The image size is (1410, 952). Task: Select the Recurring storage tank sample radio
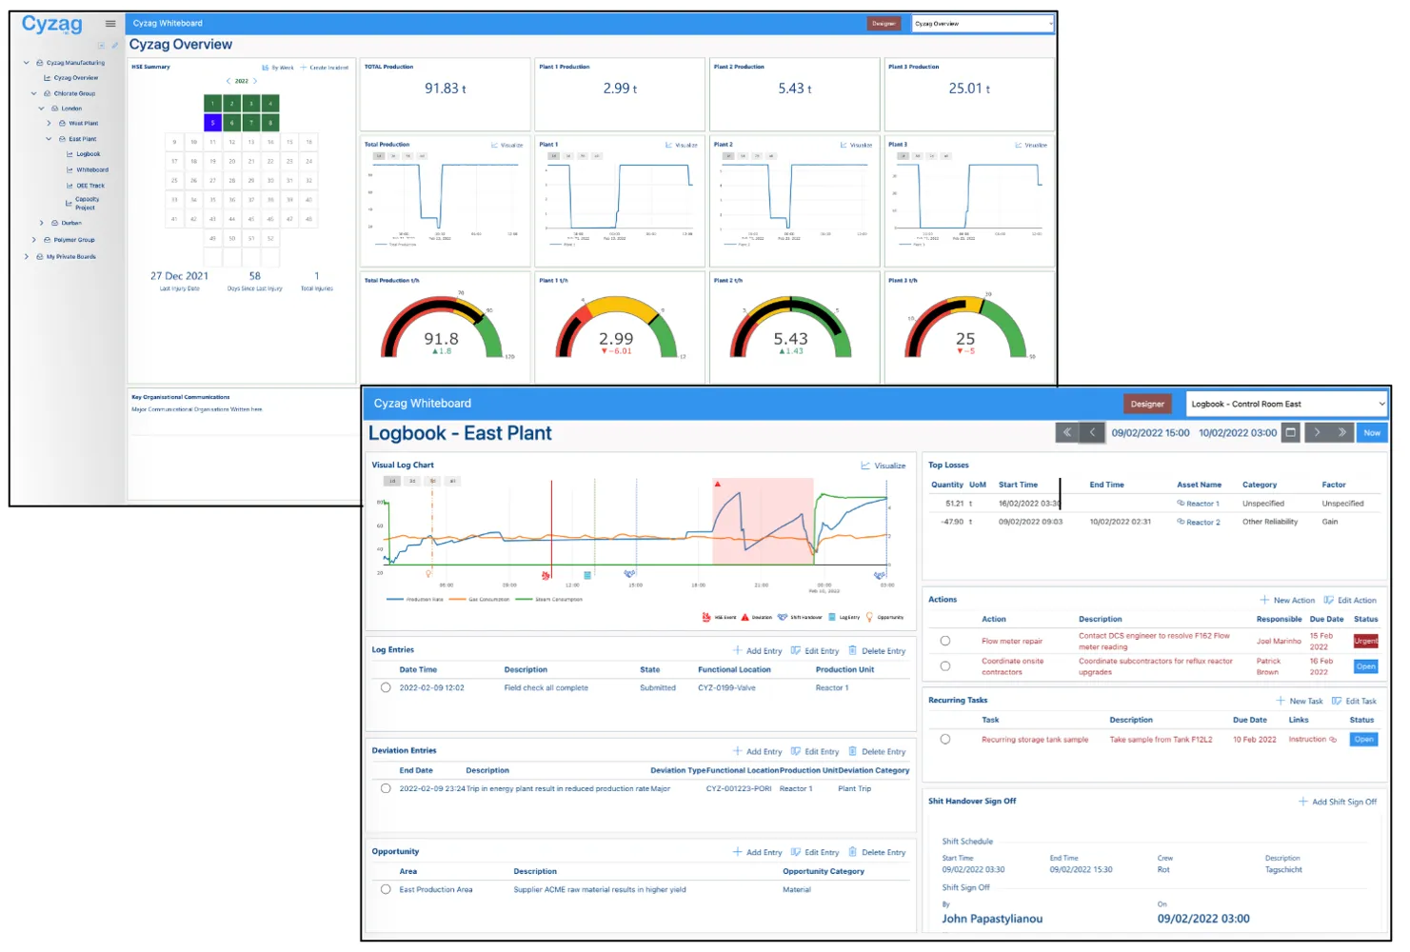coord(945,739)
